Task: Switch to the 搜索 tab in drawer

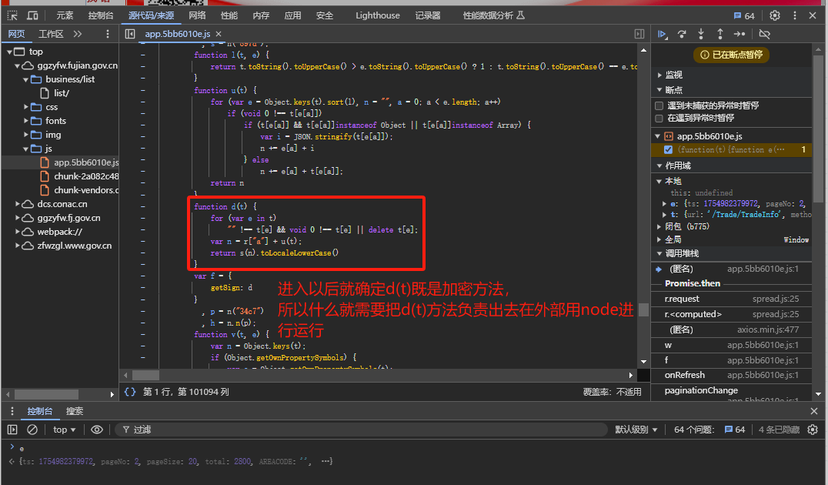Action: click(75, 411)
